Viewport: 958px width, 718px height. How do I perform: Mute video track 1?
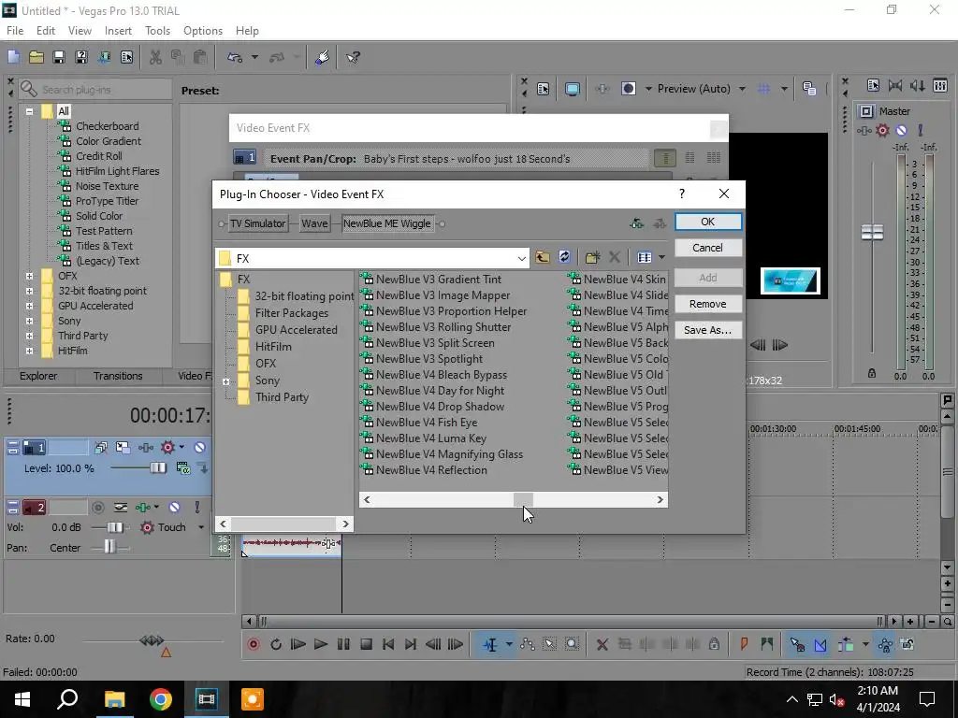tap(199, 448)
